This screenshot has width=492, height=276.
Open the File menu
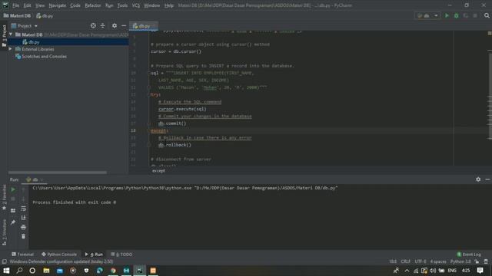tap(15, 5)
